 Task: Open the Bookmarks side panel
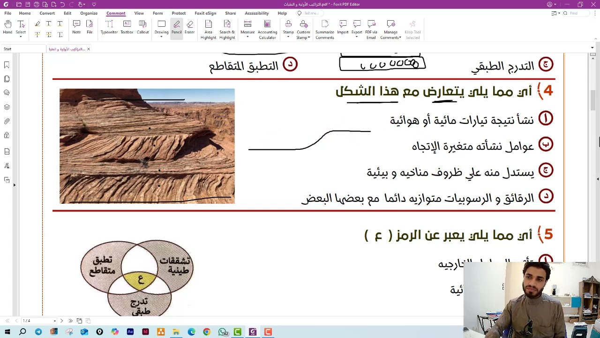coord(7,65)
